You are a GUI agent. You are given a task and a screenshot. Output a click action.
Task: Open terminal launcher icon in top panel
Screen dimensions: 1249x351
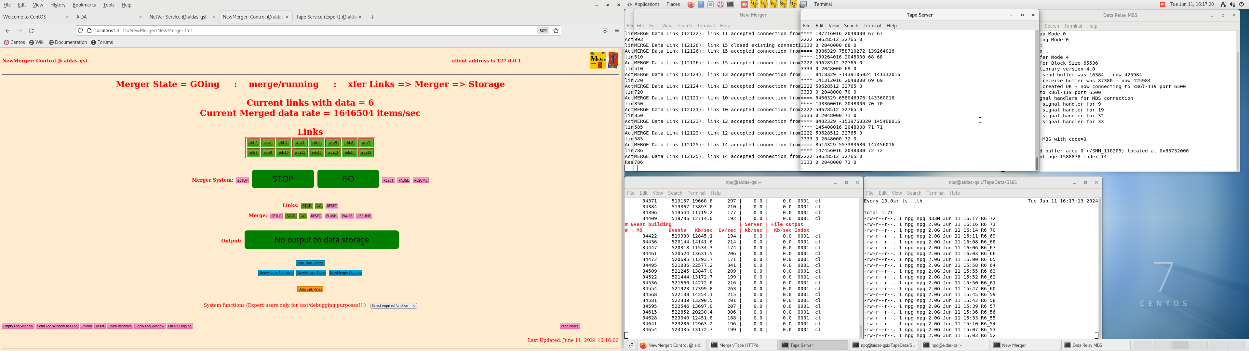point(730,4)
